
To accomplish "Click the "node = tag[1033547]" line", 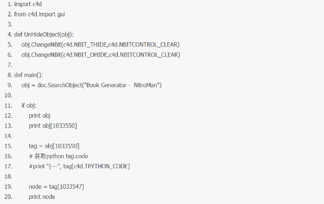I will tap(56, 187).
